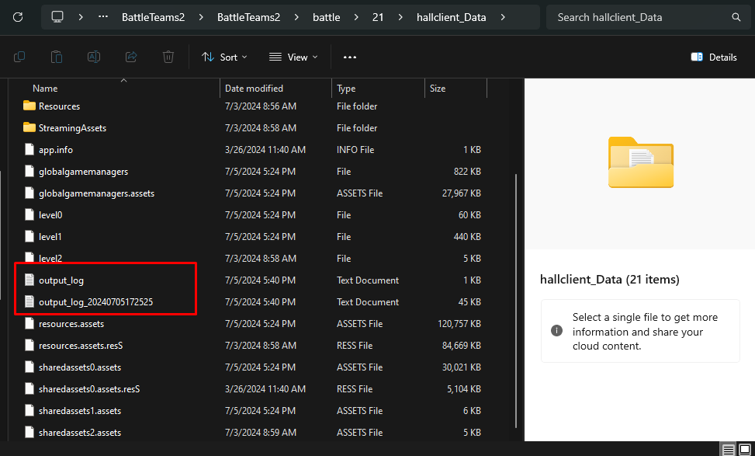Screen dimensions: 755x456
Task: Click the info icon in details pane
Action: 556,331
